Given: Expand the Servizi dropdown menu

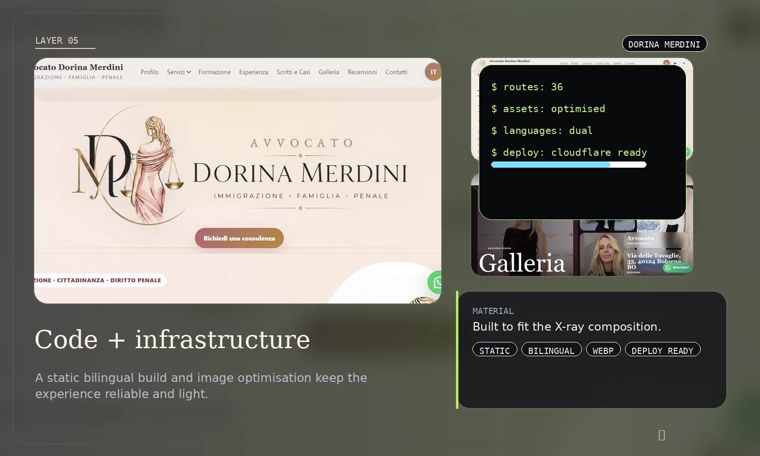Looking at the screenshot, I should pos(179,72).
